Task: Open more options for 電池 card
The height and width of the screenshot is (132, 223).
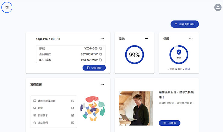Action: tap(146, 39)
